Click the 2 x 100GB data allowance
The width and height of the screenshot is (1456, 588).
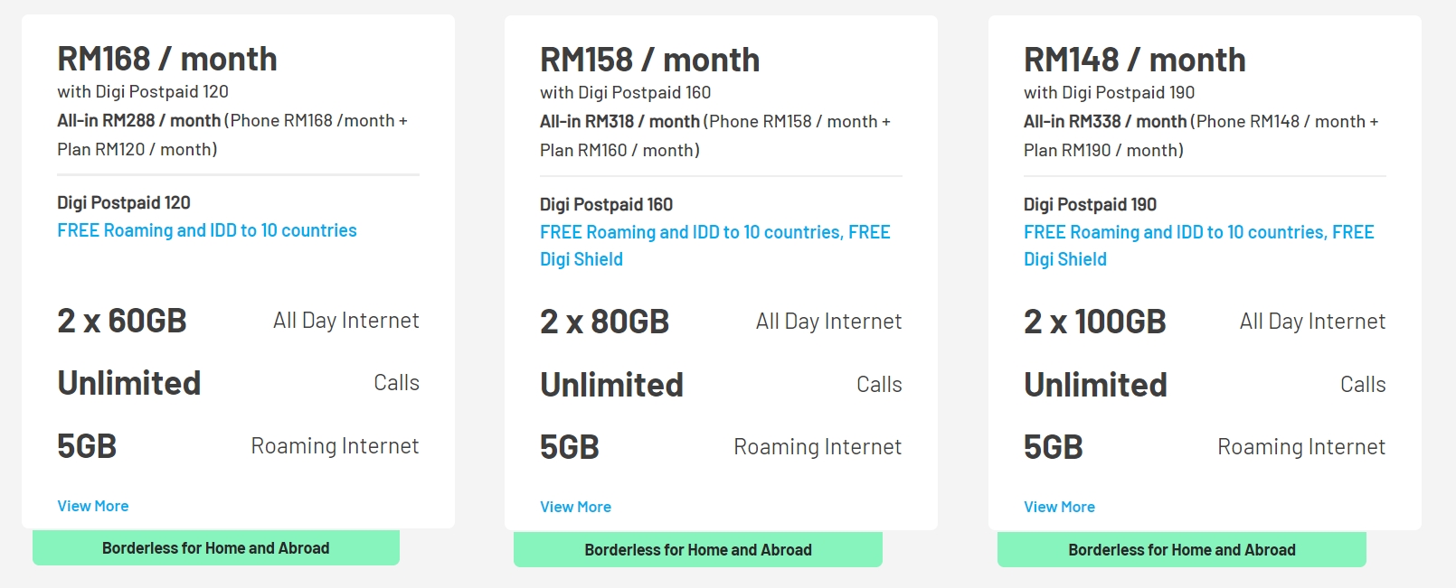1094,322
